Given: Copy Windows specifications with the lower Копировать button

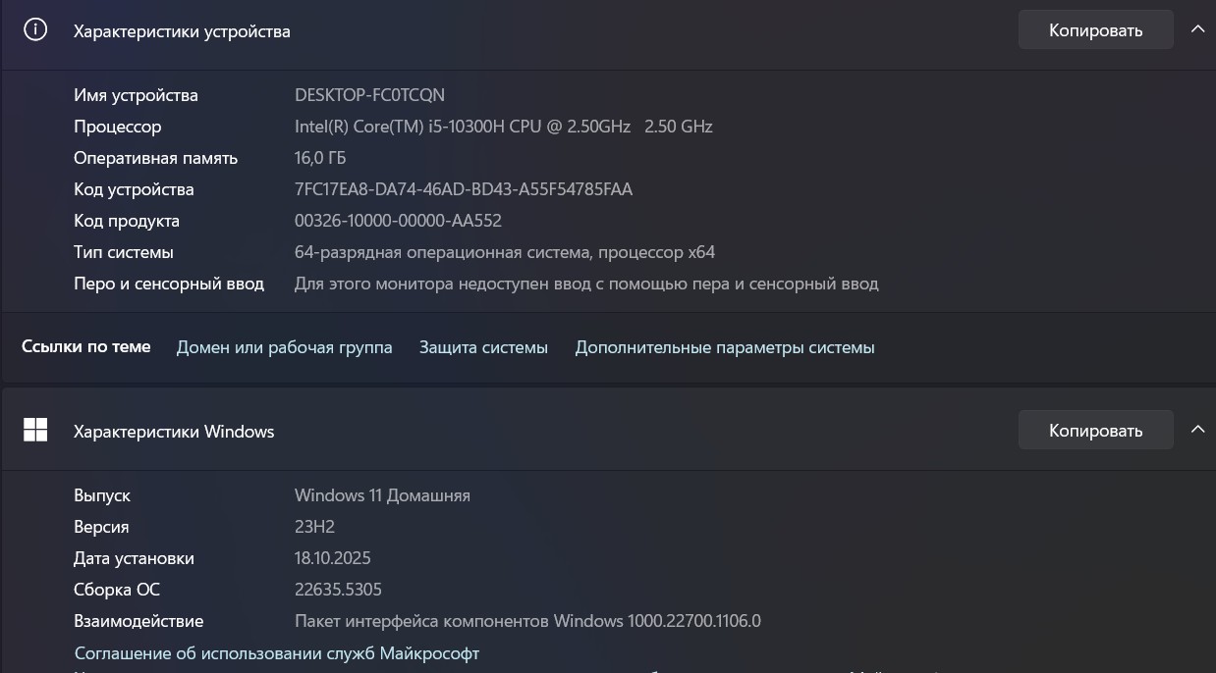Looking at the screenshot, I should [1095, 431].
